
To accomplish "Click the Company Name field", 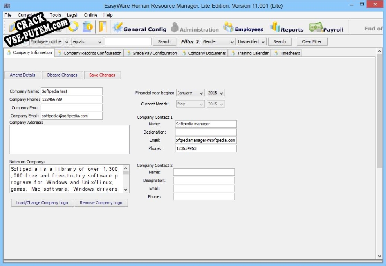I will coord(72,91).
